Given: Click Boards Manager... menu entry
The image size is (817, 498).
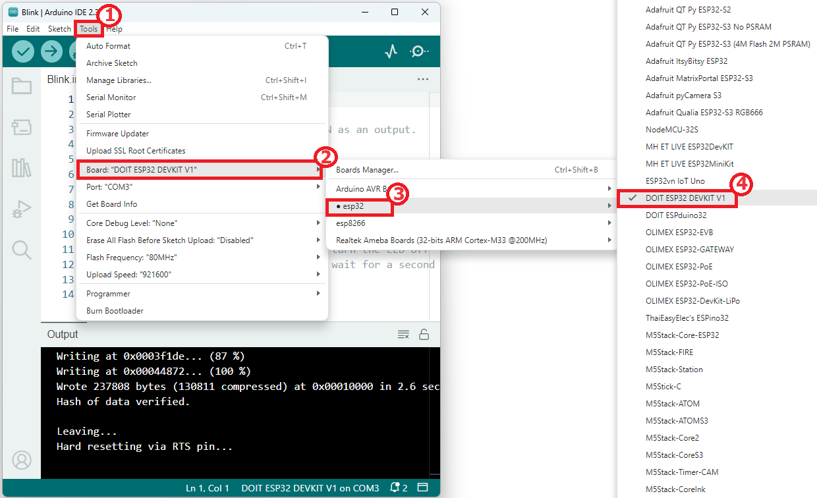Looking at the screenshot, I should tap(470, 170).
